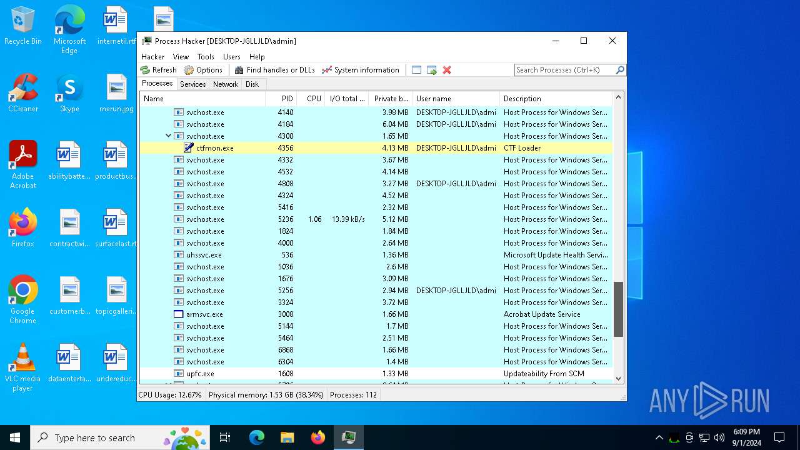The width and height of the screenshot is (800, 450).
Task: Collapse the svchost.exe 4300 tree node
Action: coord(168,136)
